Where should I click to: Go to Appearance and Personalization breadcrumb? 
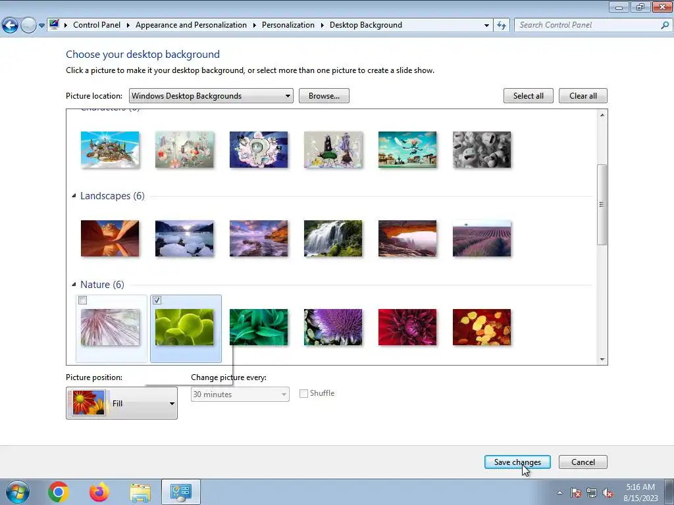[x=192, y=25]
